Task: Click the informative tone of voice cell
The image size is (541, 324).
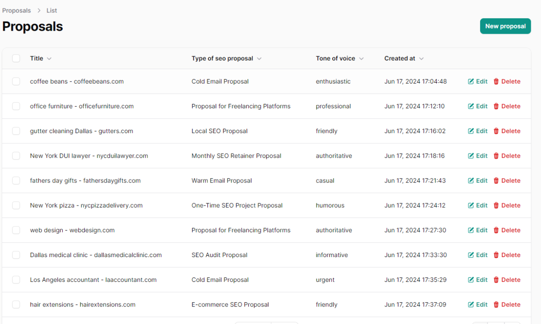Action: click(x=332, y=255)
